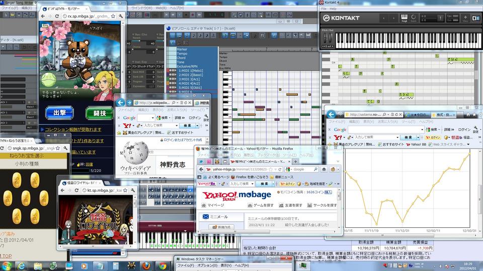Open the View plus icon in Kontakt

[x=465, y=18]
